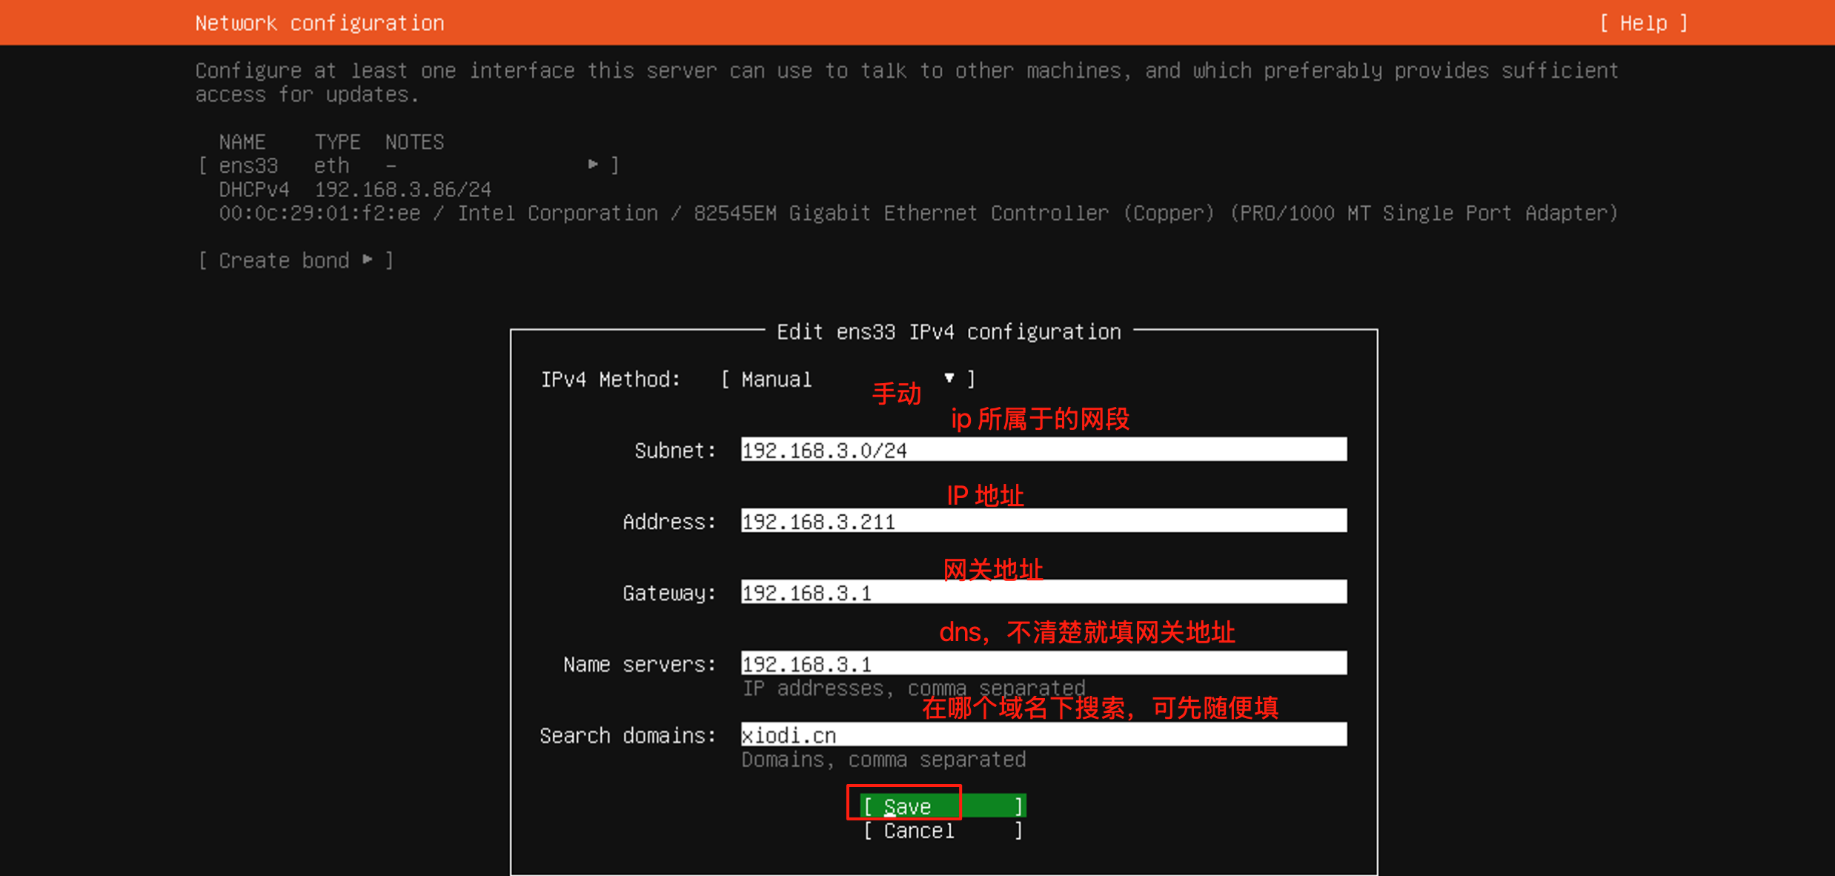Click the Create bond arrow icon
Screen dimensions: 1835x876
click(368, 259)
